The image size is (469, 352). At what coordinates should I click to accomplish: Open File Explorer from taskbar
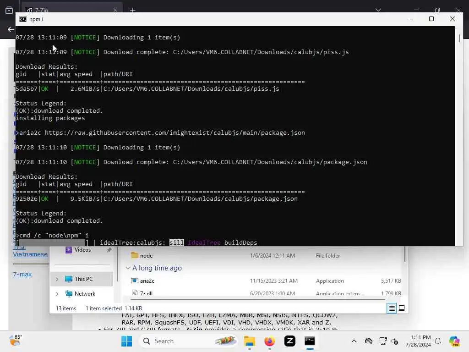[250, 341]
